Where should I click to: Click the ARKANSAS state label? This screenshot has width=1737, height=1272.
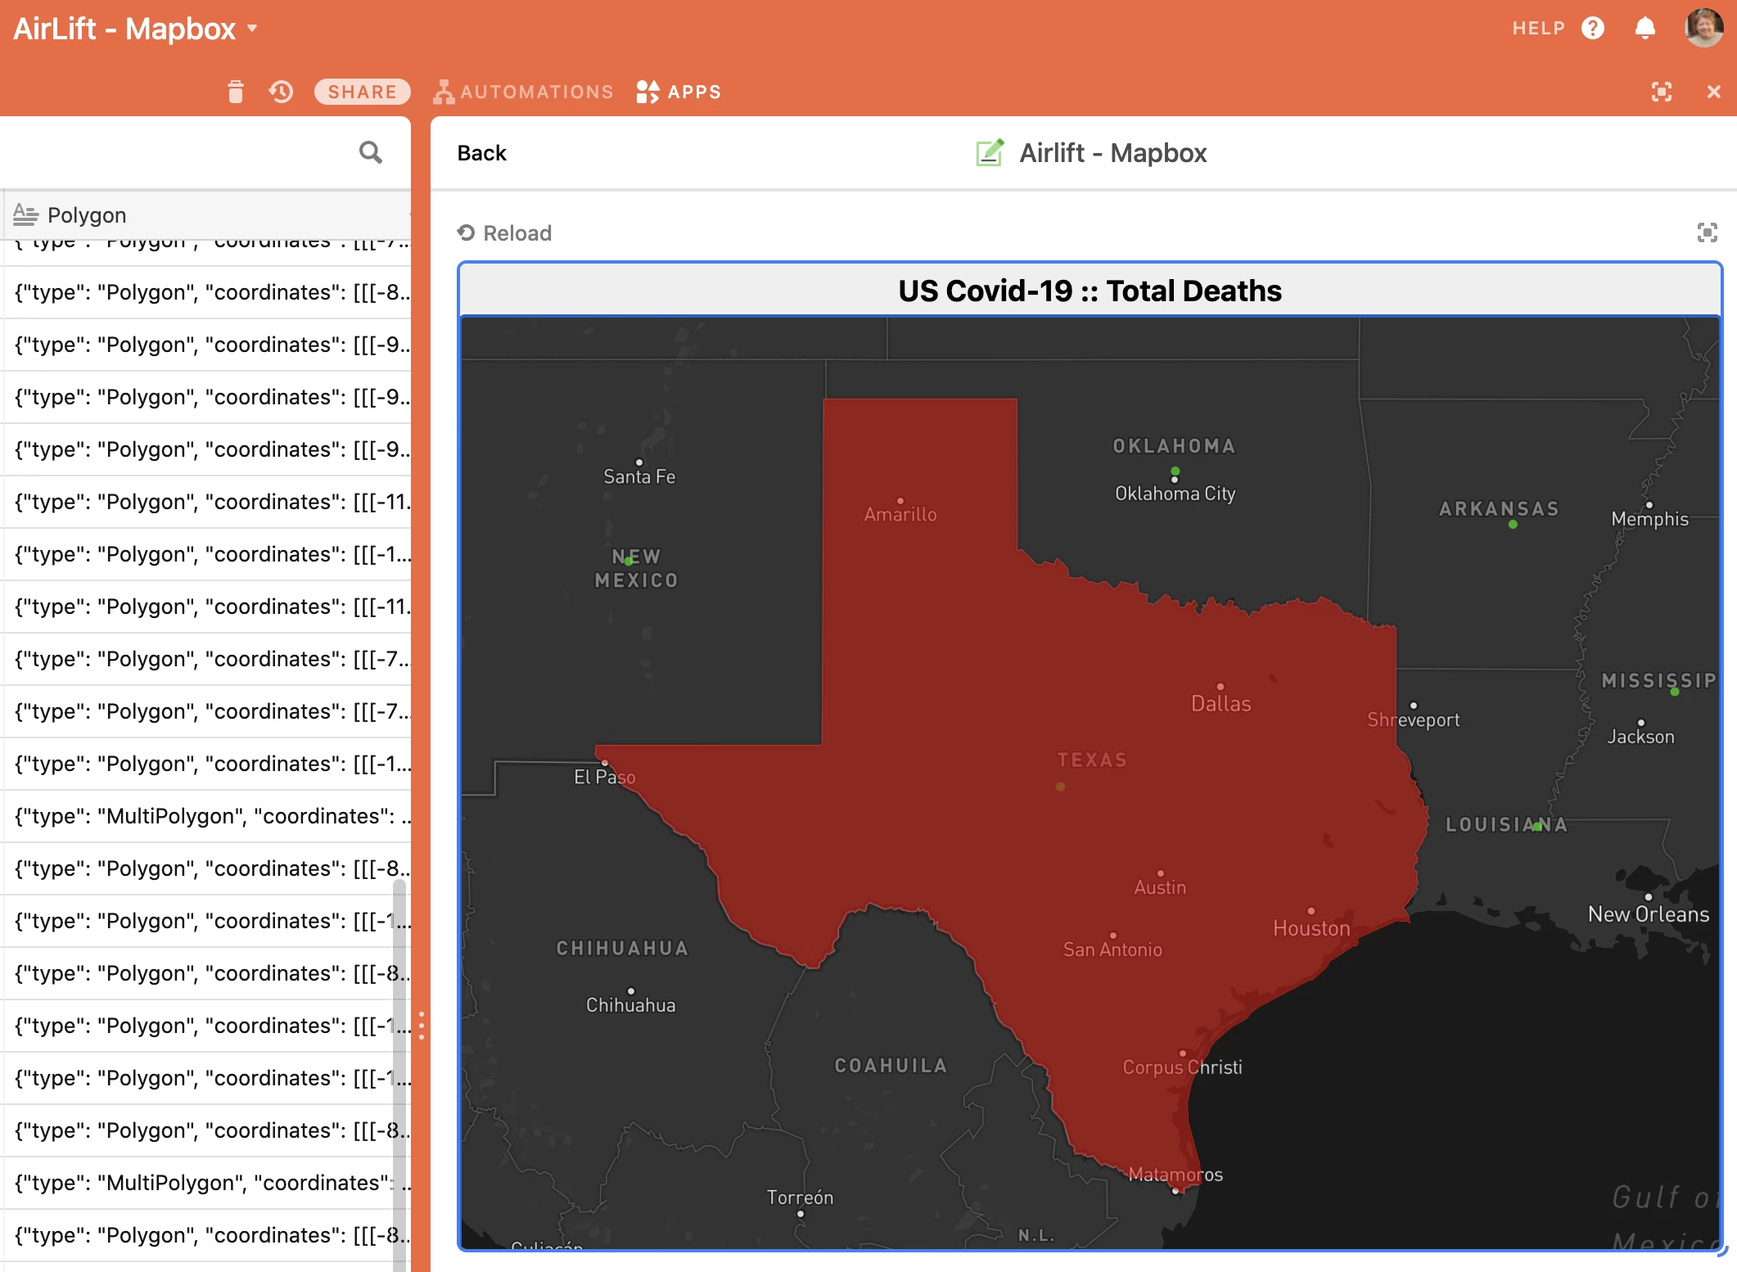coord(1499,509)
